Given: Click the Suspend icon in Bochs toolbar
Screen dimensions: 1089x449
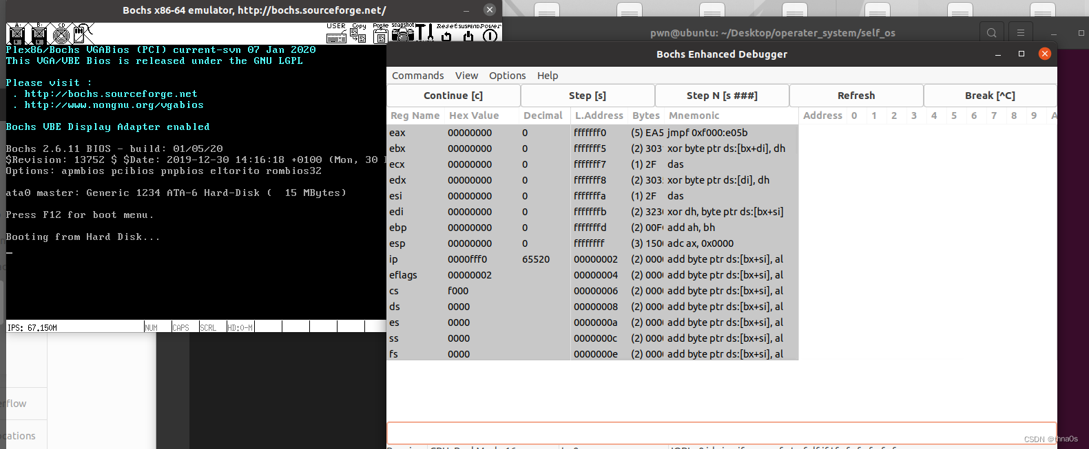Looking at the screenshot, I should (x=468, y=33).
